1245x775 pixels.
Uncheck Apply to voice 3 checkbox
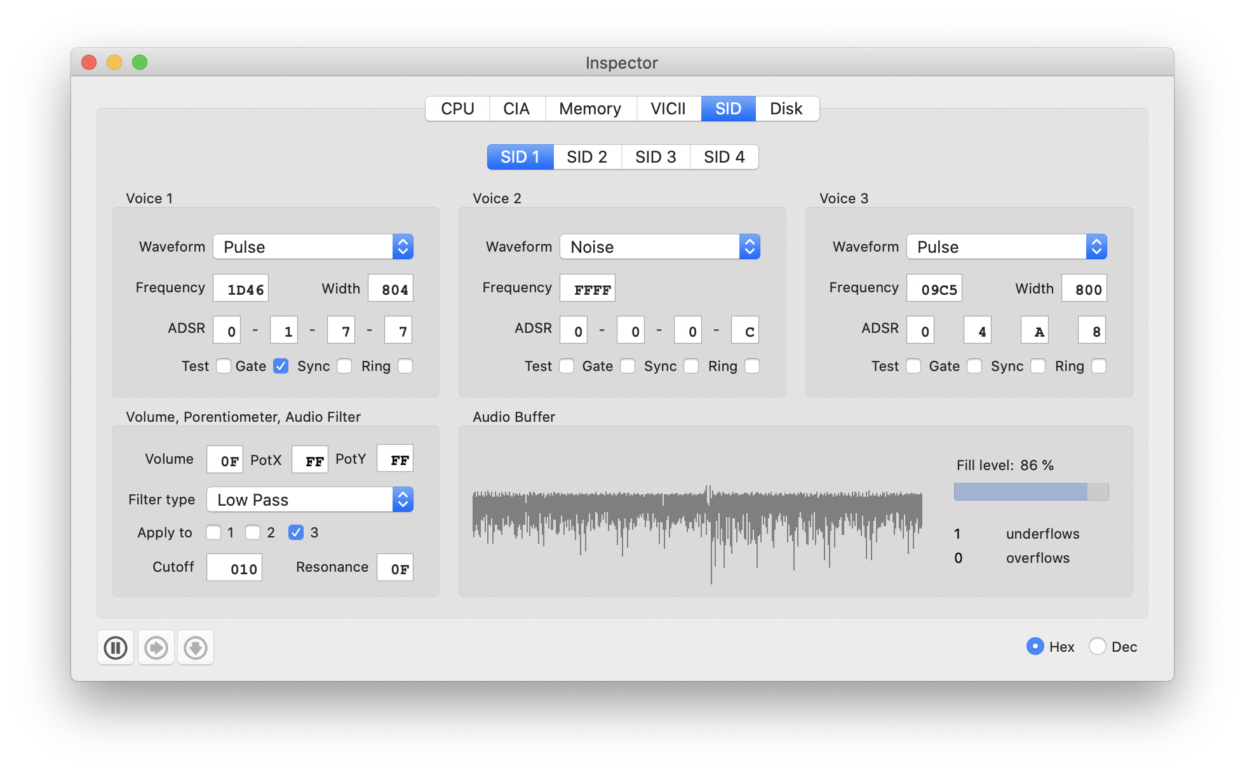point(296,532)
